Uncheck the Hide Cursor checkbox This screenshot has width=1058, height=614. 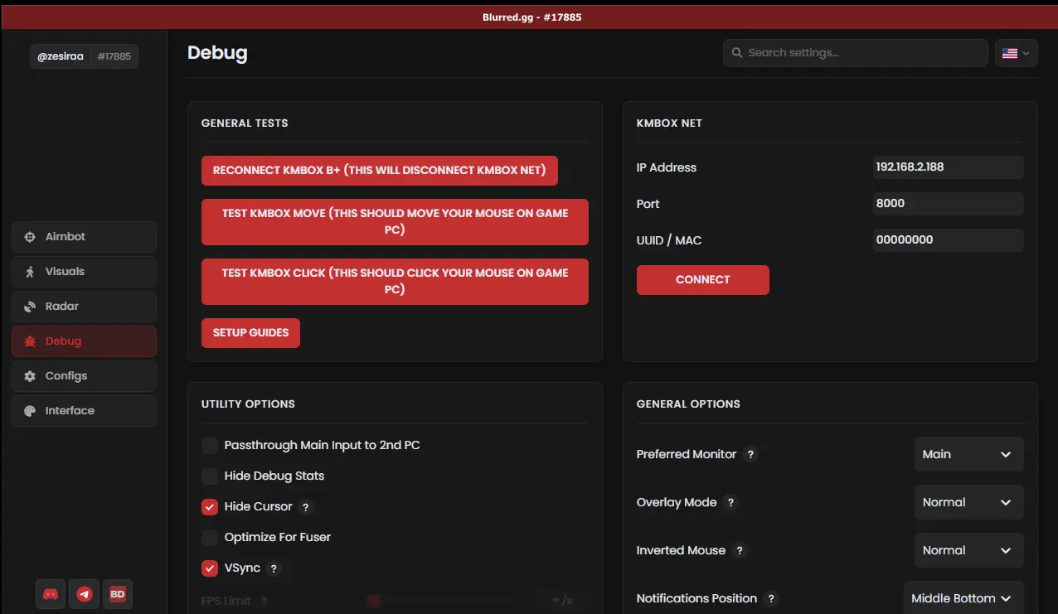pos(210,507)
